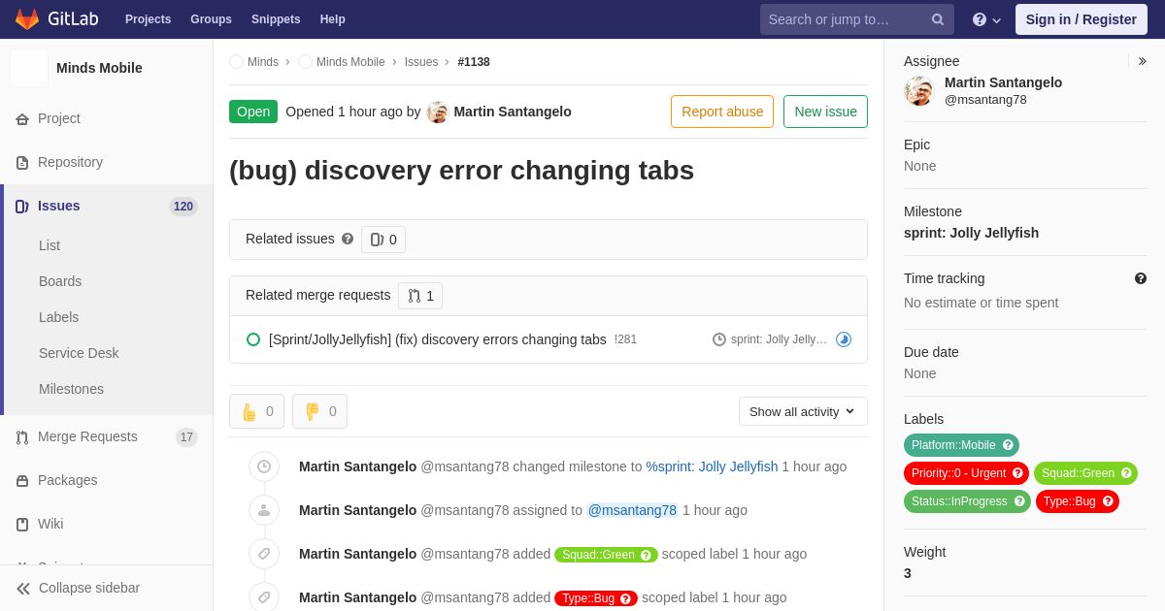Screen dimensions: 1165x611
Task: Click the Merge Requests count badge 17
Action: pyautogui.click(x=186, y=437)
